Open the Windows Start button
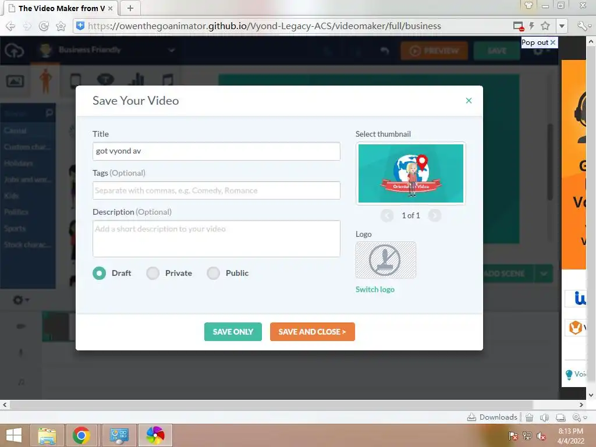The image size is (596, 447). 14,435
